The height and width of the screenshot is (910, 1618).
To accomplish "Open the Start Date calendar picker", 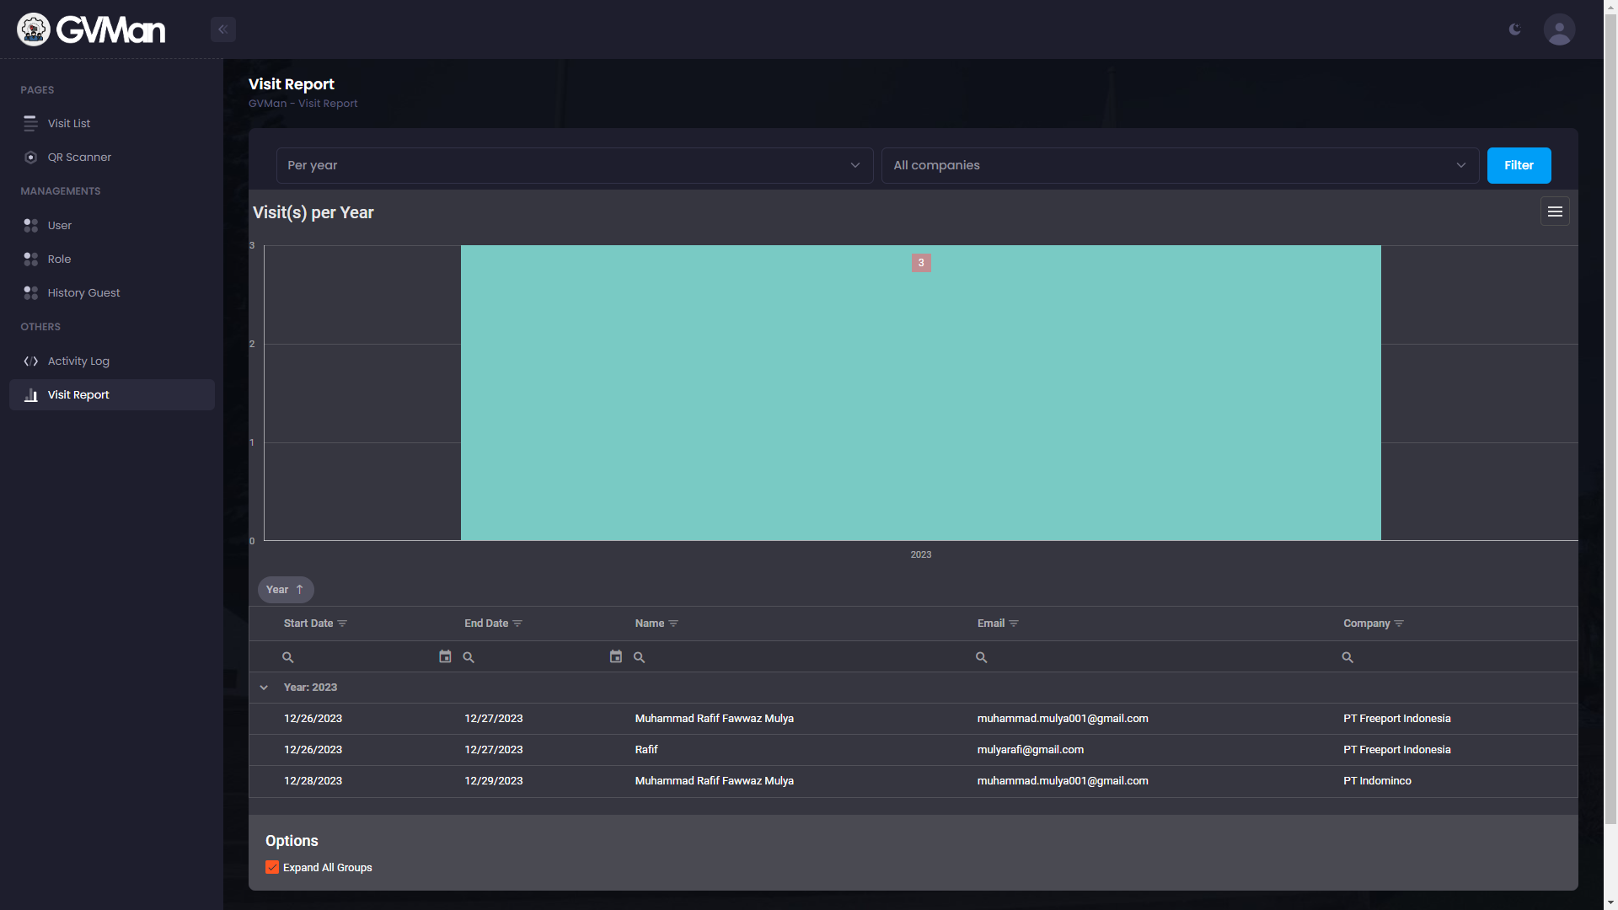I will click(x=445, y=656).
